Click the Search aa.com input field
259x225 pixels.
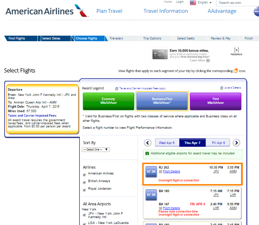[238, 3]
